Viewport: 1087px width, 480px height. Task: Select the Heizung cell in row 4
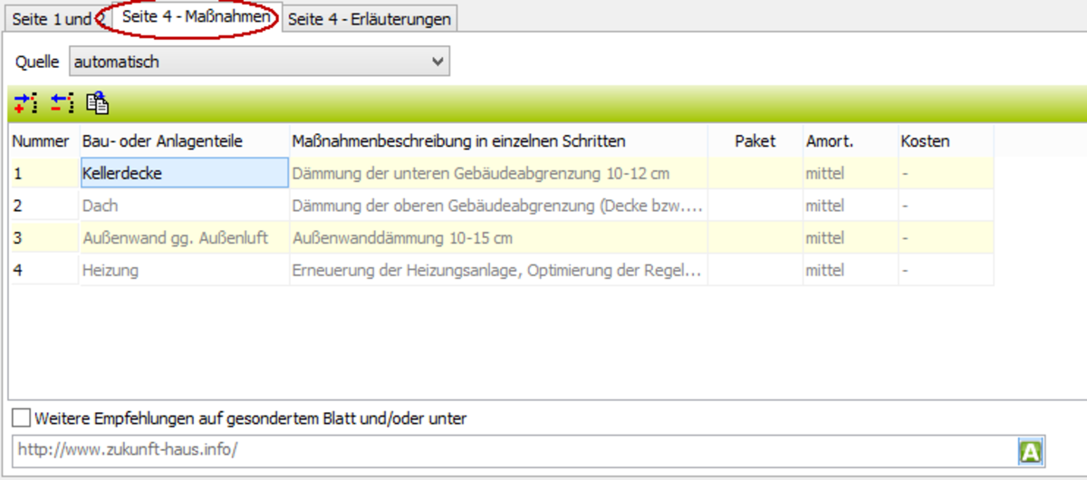coord(184,270)
